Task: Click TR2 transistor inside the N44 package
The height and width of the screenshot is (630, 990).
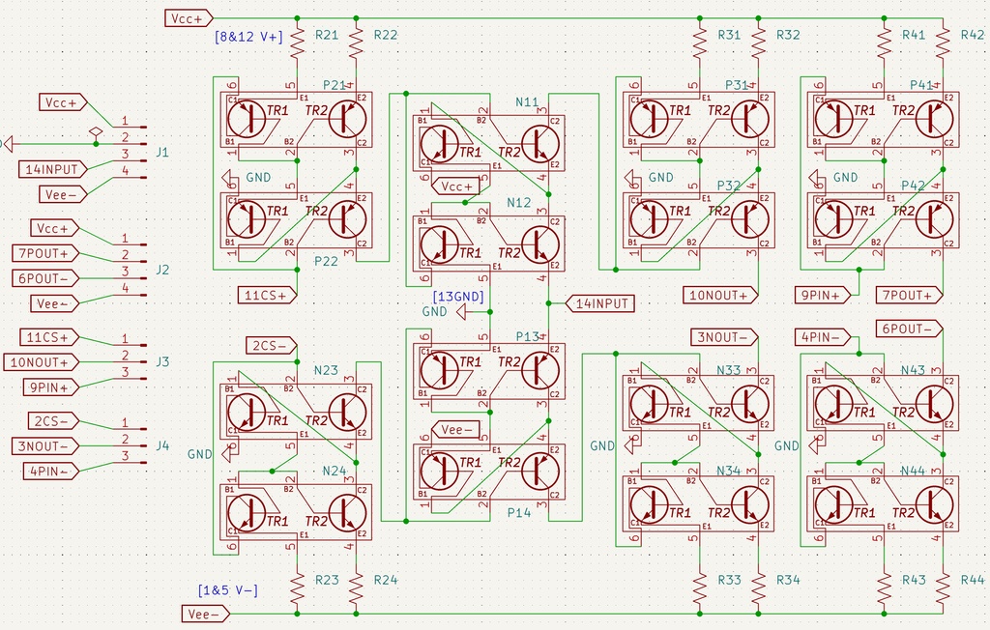Action: [x=934, y=504]
